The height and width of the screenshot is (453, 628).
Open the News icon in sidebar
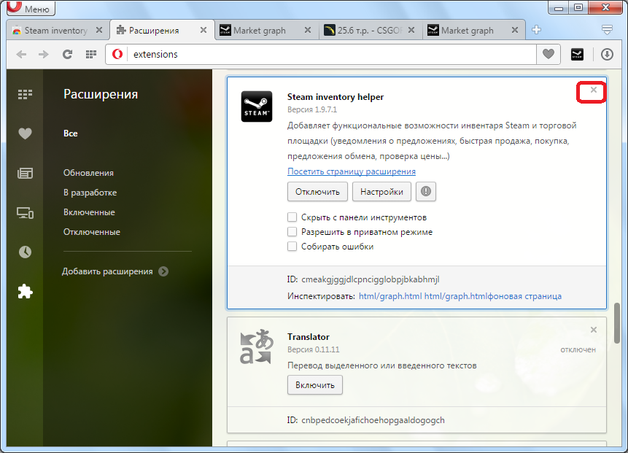pos(26,173)
